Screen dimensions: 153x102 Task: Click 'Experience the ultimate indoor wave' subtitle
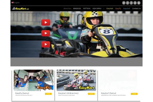113,95
